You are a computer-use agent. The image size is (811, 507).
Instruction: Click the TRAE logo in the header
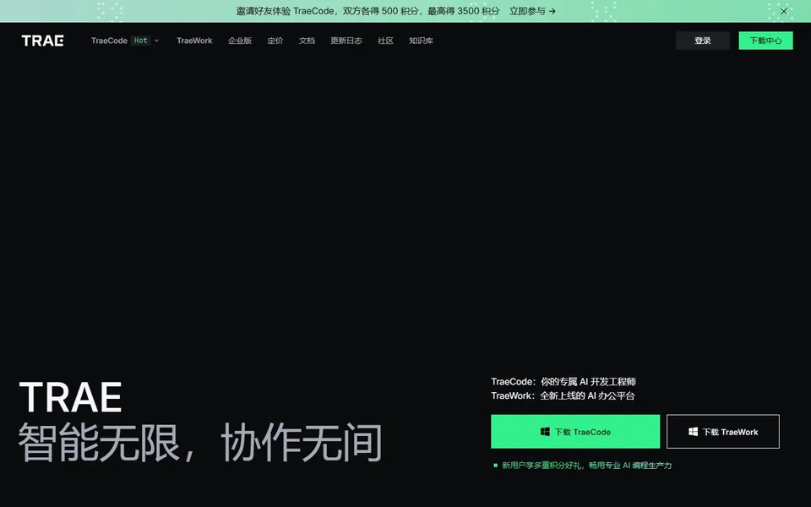coord(42,41)
